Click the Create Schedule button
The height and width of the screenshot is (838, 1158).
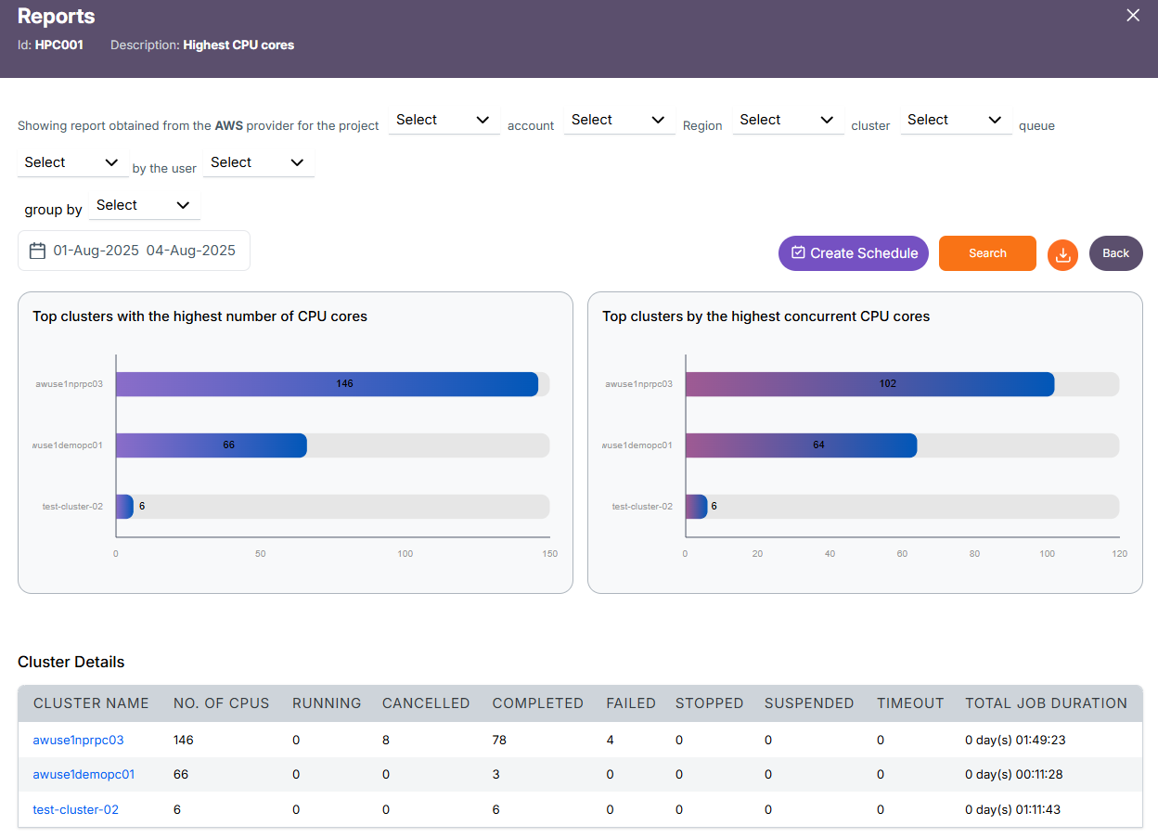point(854,253)
